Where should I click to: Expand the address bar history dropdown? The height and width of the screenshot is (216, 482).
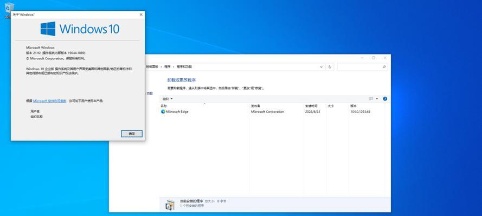pyautogui.click(x=321, y=67)
